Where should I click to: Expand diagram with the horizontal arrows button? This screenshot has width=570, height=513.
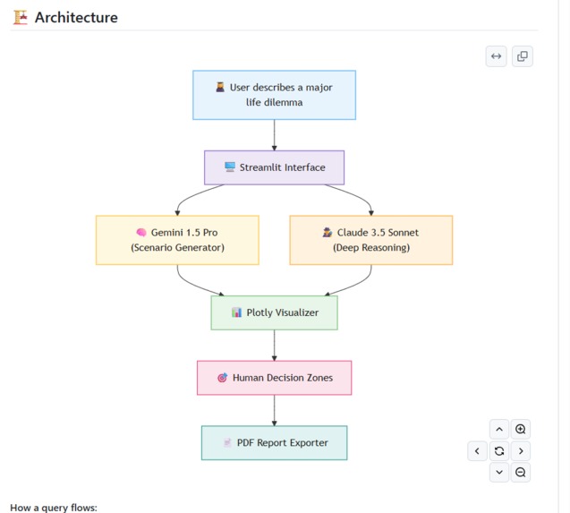point(496,56)
